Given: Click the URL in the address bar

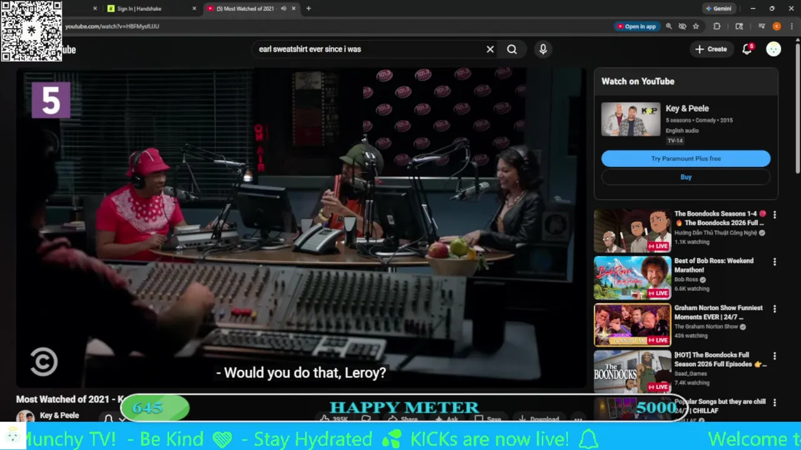Looking at the screenshot, I should pos(112,26).
